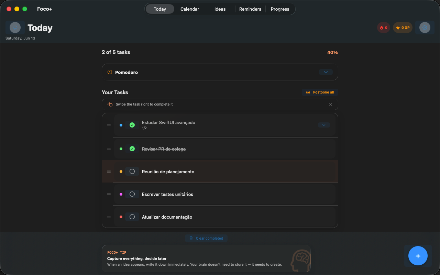The image size is (440, 275).
Task: Click the Pomodoro label
Action: [x=126, y=72]
